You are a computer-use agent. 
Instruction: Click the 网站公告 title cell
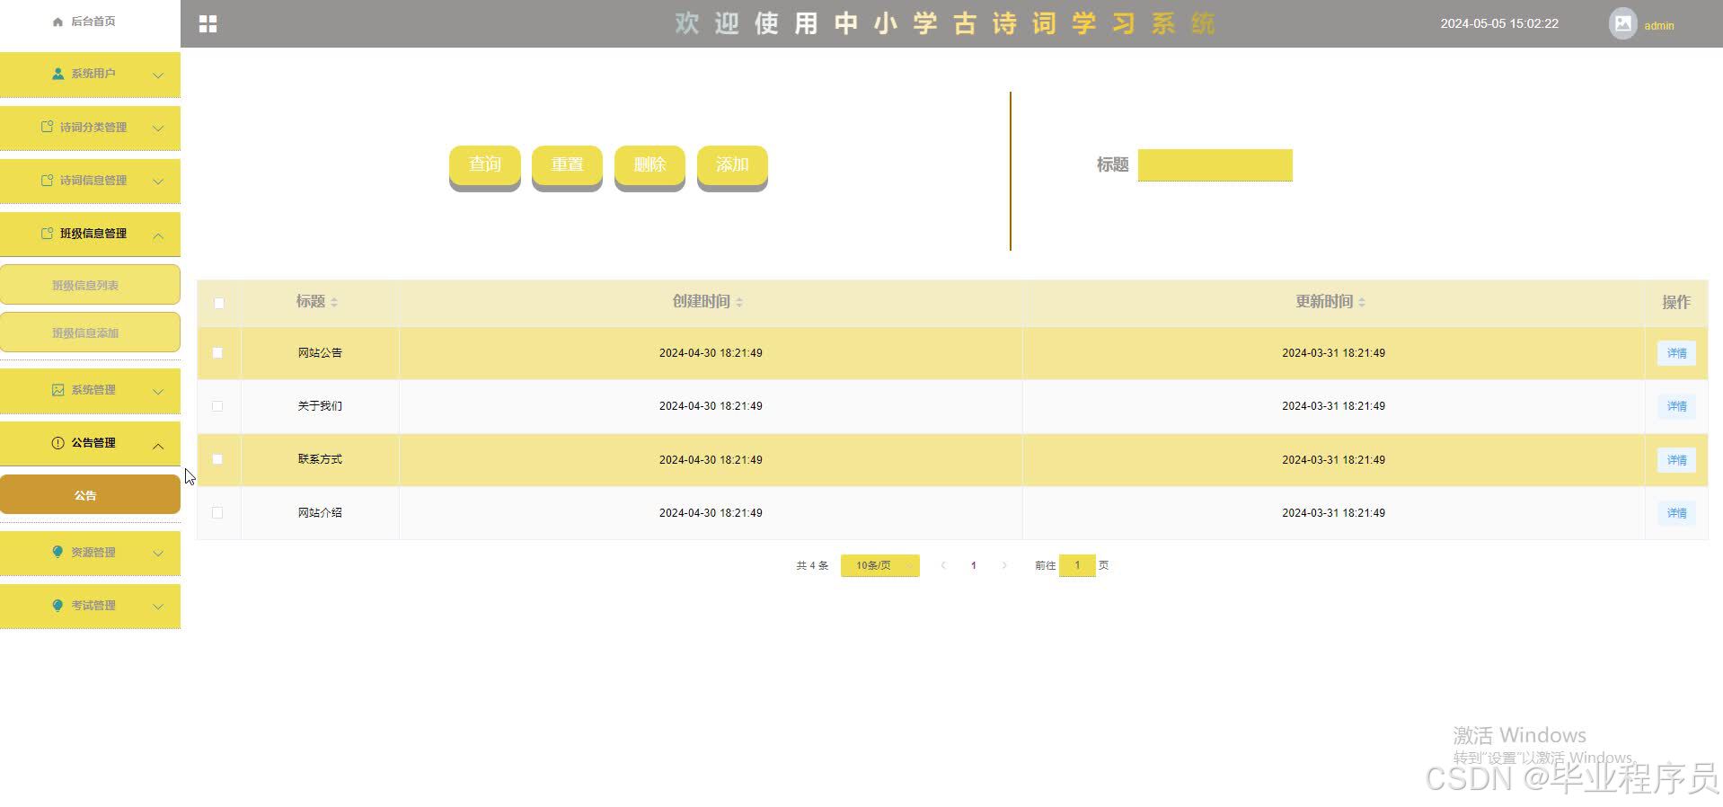320,353
